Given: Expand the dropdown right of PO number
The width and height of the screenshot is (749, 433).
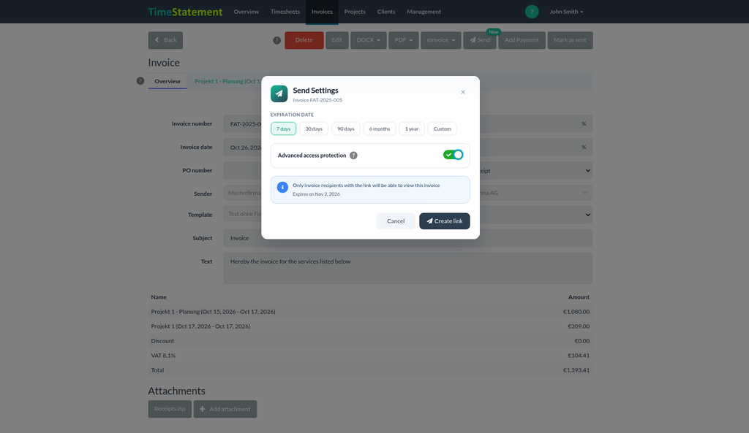Looking at the screenshot, I should 536,171.
